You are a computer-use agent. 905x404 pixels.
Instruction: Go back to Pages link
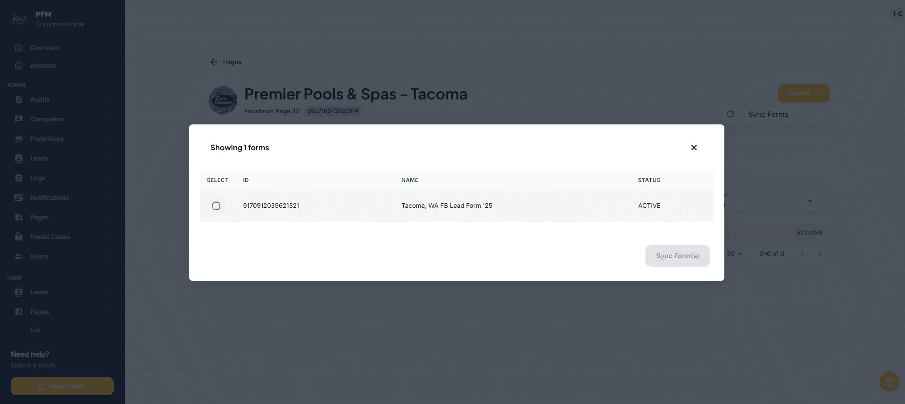[x=226, y=62]
